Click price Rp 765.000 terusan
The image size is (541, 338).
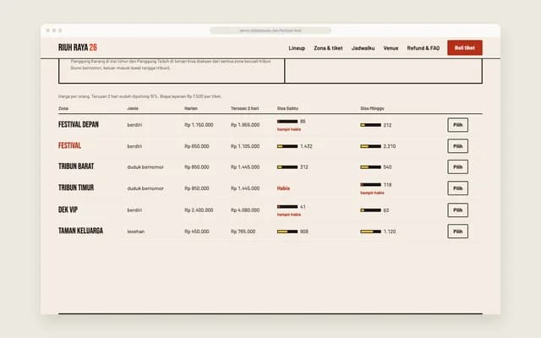(243, 232)
